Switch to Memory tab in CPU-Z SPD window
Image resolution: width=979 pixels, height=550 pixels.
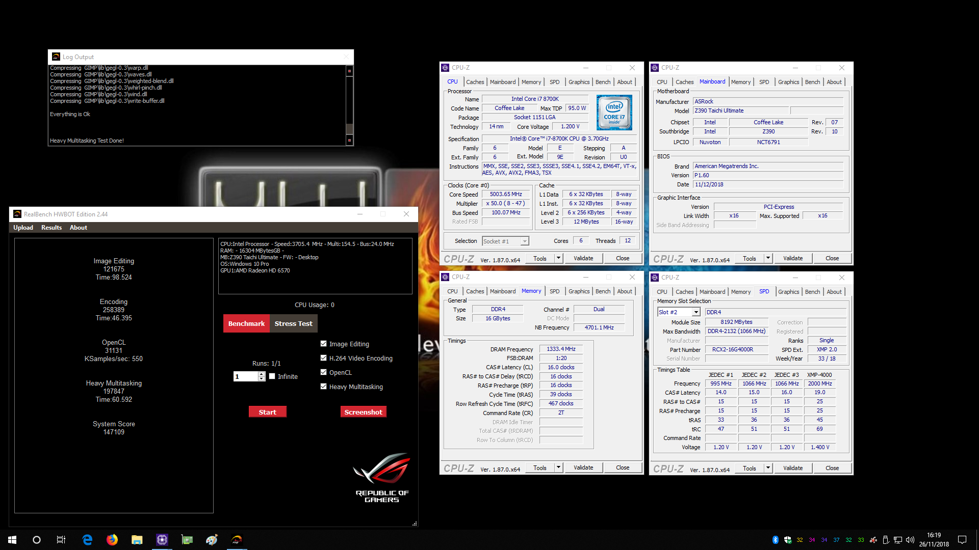pyautogui.click(x=740, y=292)
